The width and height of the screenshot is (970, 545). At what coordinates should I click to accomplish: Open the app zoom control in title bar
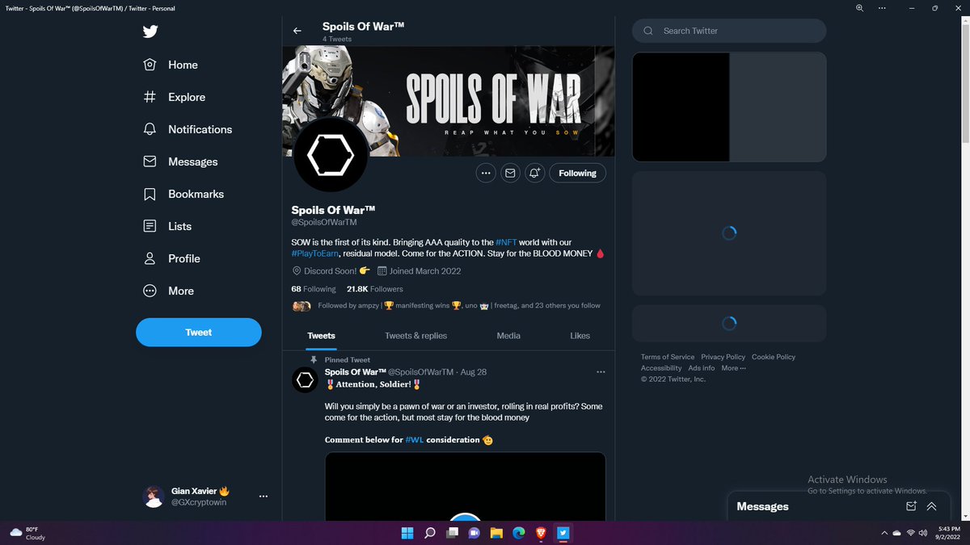point(858,8)
